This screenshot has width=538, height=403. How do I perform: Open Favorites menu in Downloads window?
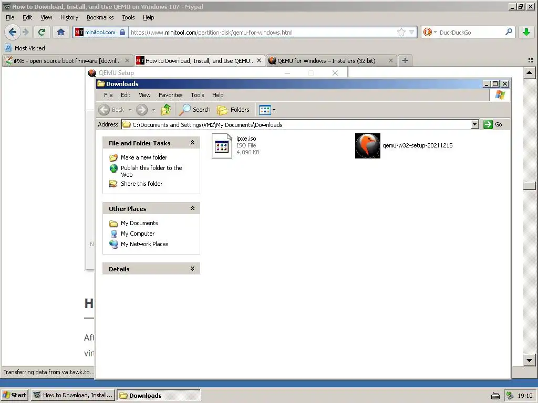(171, 95)
